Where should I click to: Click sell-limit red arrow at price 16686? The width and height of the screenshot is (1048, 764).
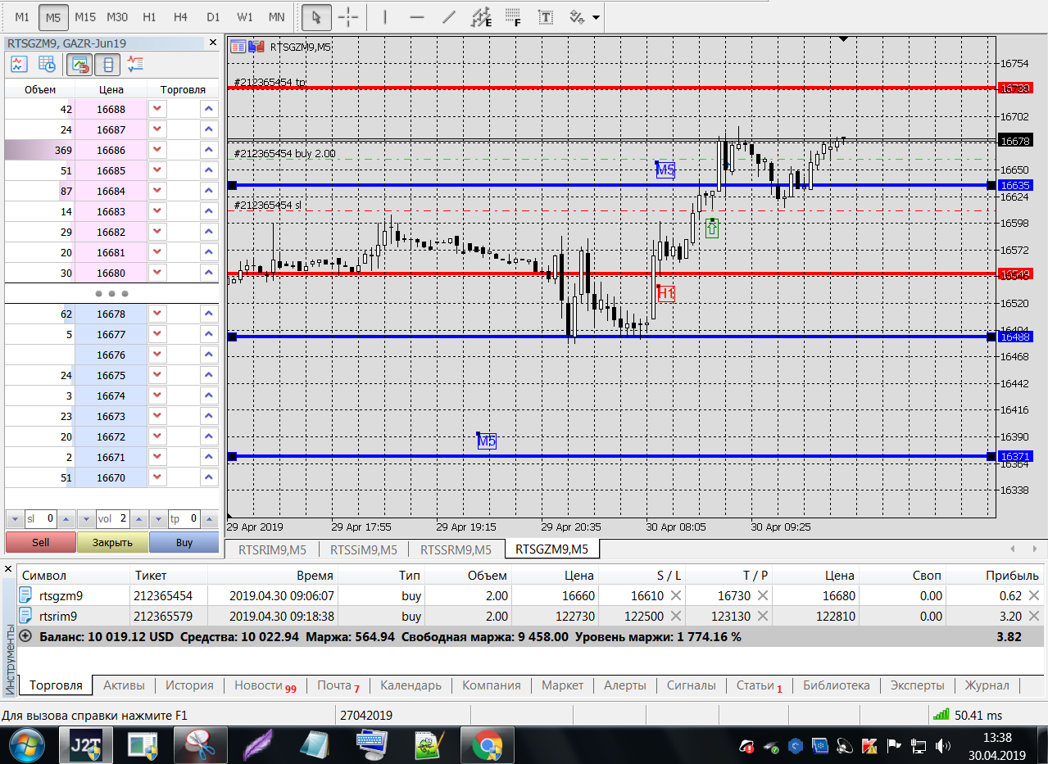coord(157,151)
